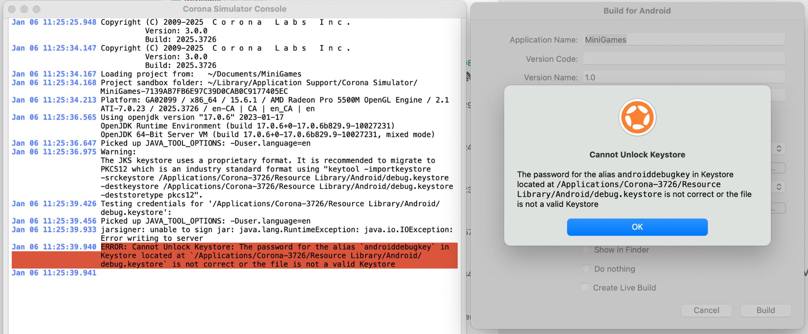Click the Application Name field containing MiniGames
This screenshot has width=808, height=334.
[x=683, y=40]
